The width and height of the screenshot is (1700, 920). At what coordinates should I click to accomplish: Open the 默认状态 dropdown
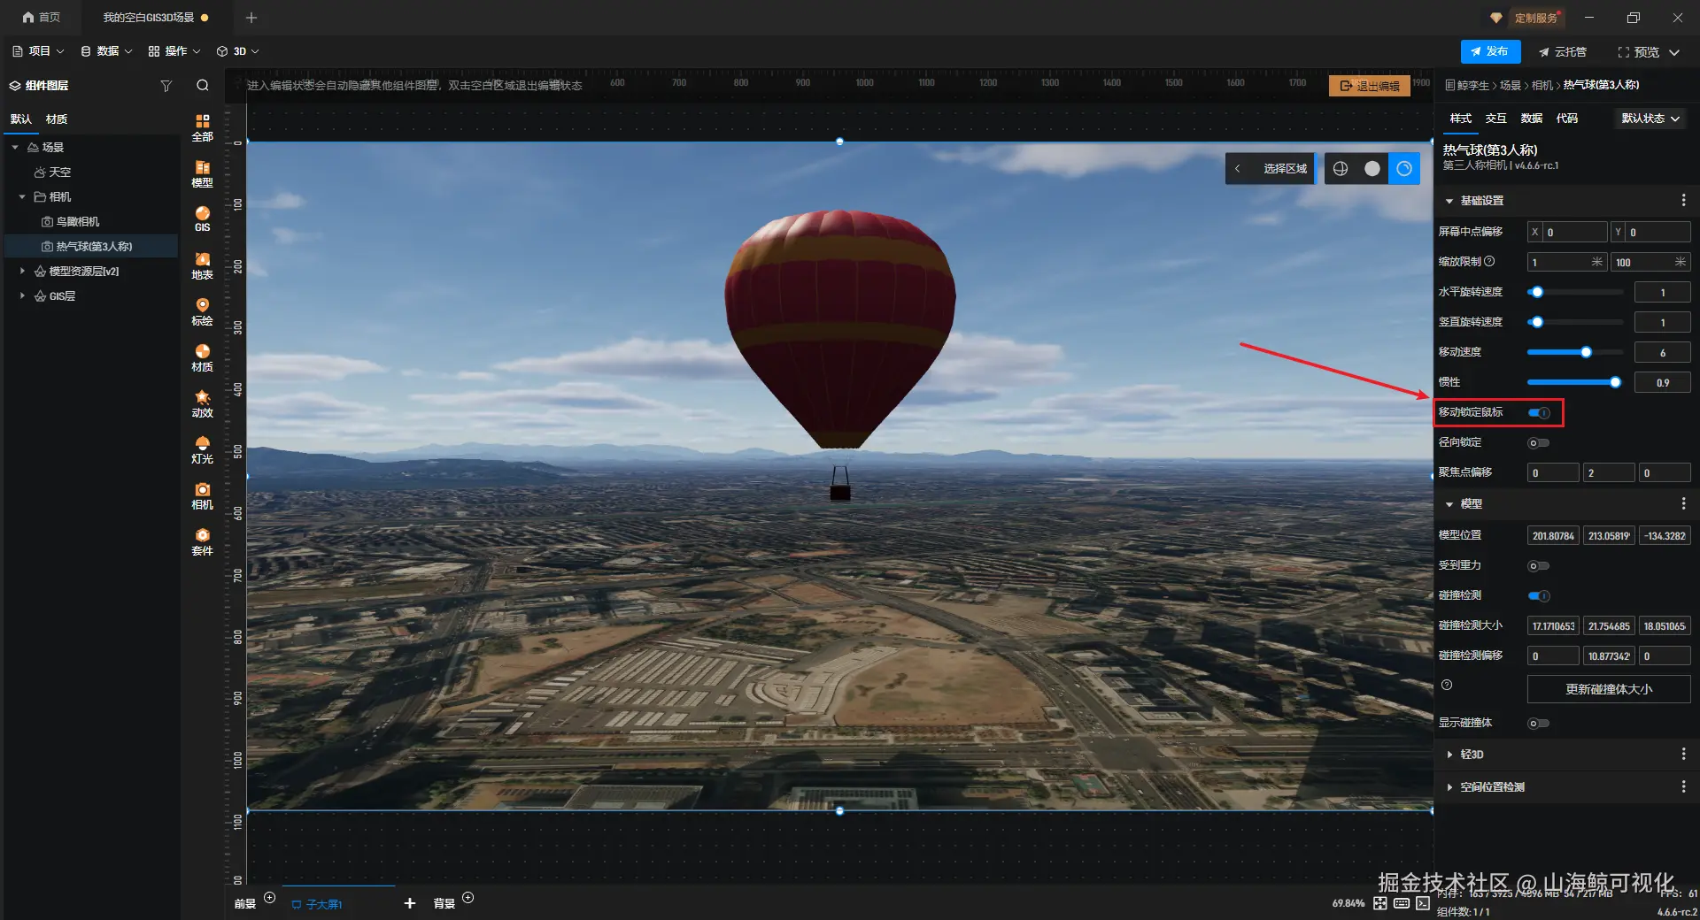[x=1650, y=119]
